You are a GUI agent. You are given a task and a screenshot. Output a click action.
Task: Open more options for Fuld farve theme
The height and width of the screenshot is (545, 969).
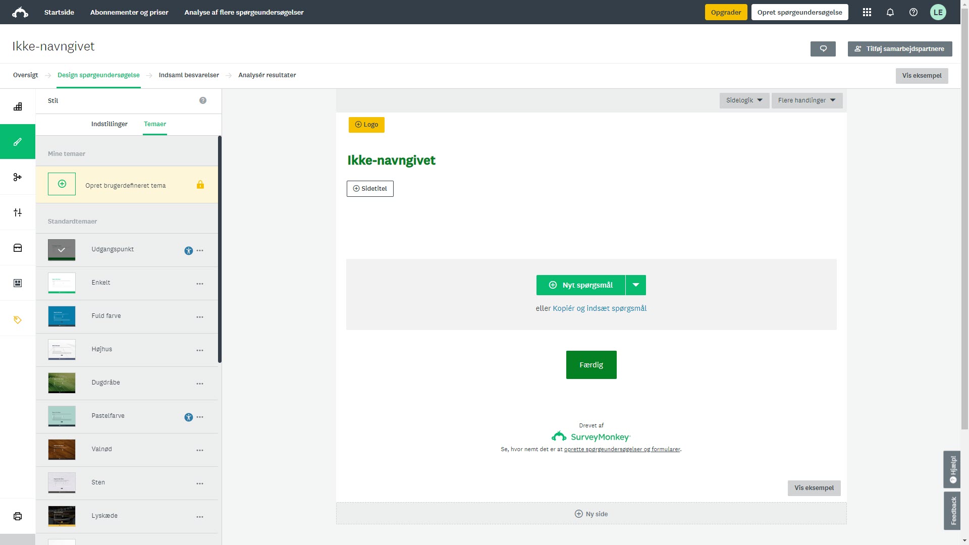(x=200, y=317)
